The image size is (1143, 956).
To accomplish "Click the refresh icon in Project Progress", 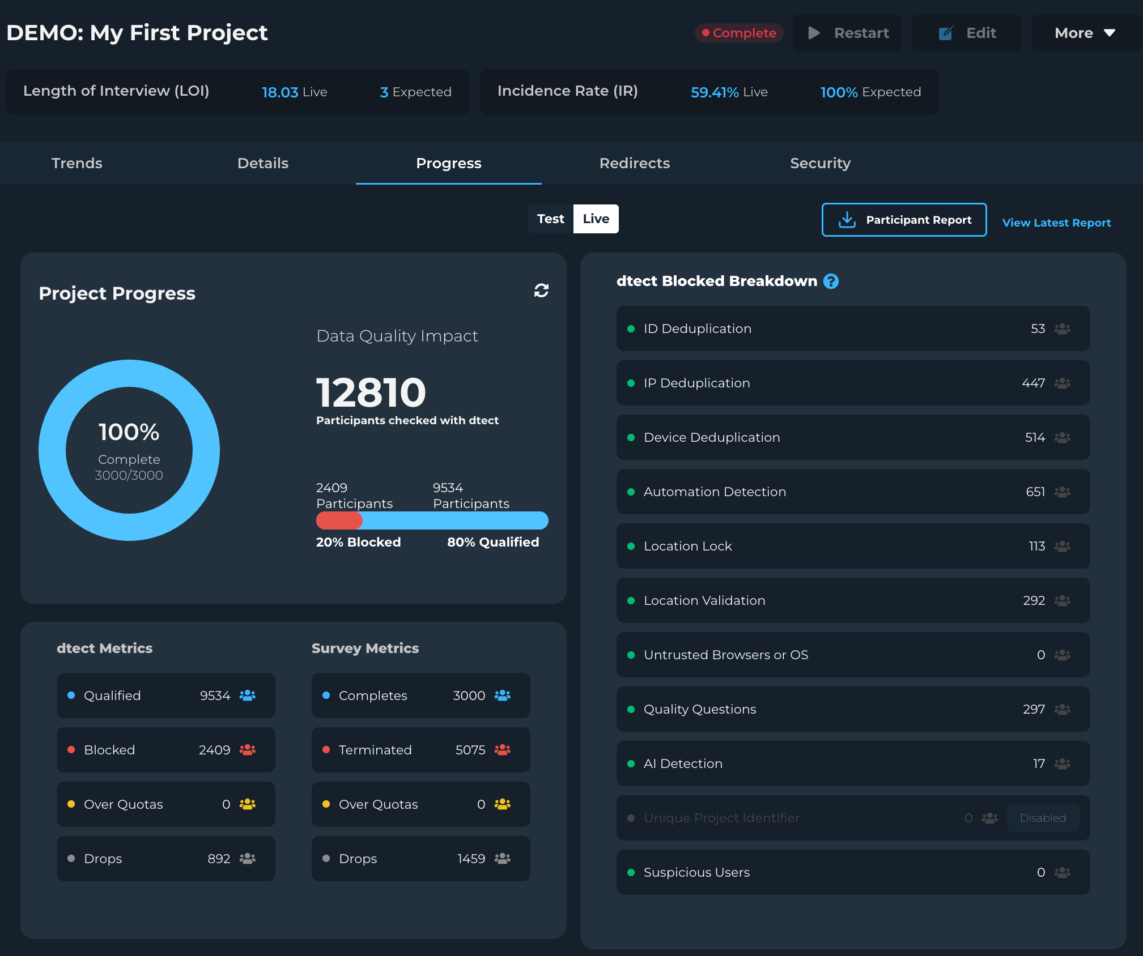I will tap(541, 291).
